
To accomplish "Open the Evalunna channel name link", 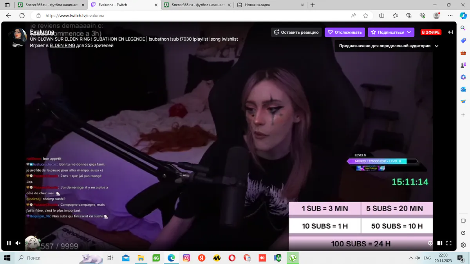I will [x=42, y=32].
